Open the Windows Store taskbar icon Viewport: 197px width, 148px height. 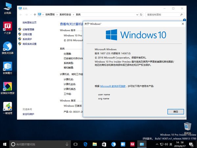tap(104, 144)
